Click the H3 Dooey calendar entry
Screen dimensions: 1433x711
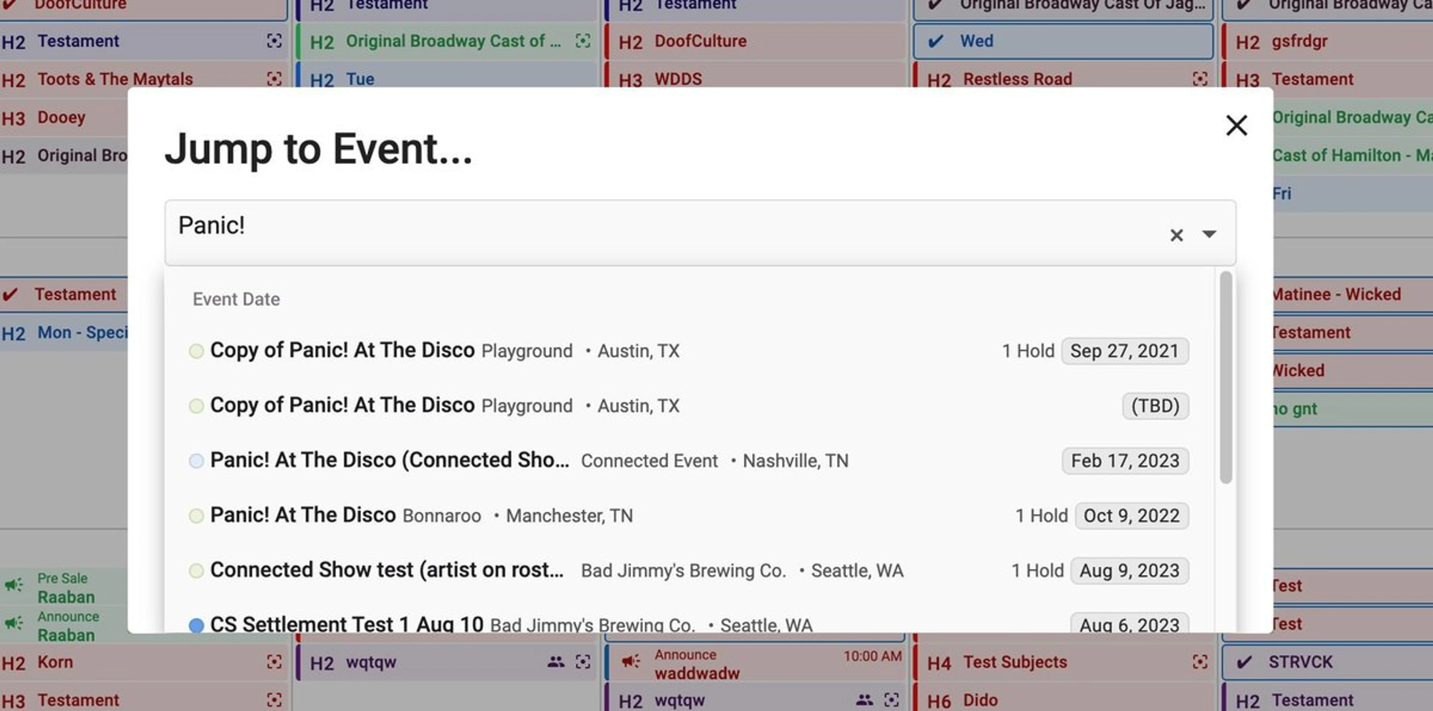click(64, 117)
